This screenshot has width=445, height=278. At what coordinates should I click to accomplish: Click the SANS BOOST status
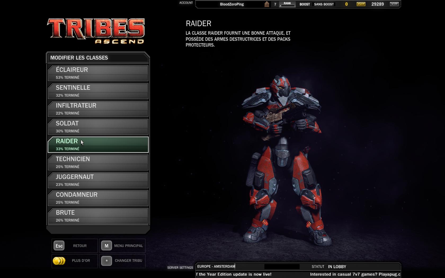(x=324, y=4)
